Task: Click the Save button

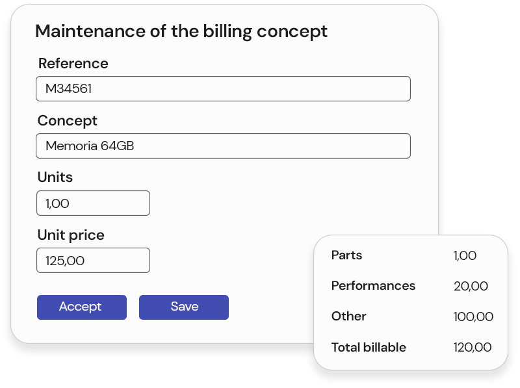Action: click(184, 307)
